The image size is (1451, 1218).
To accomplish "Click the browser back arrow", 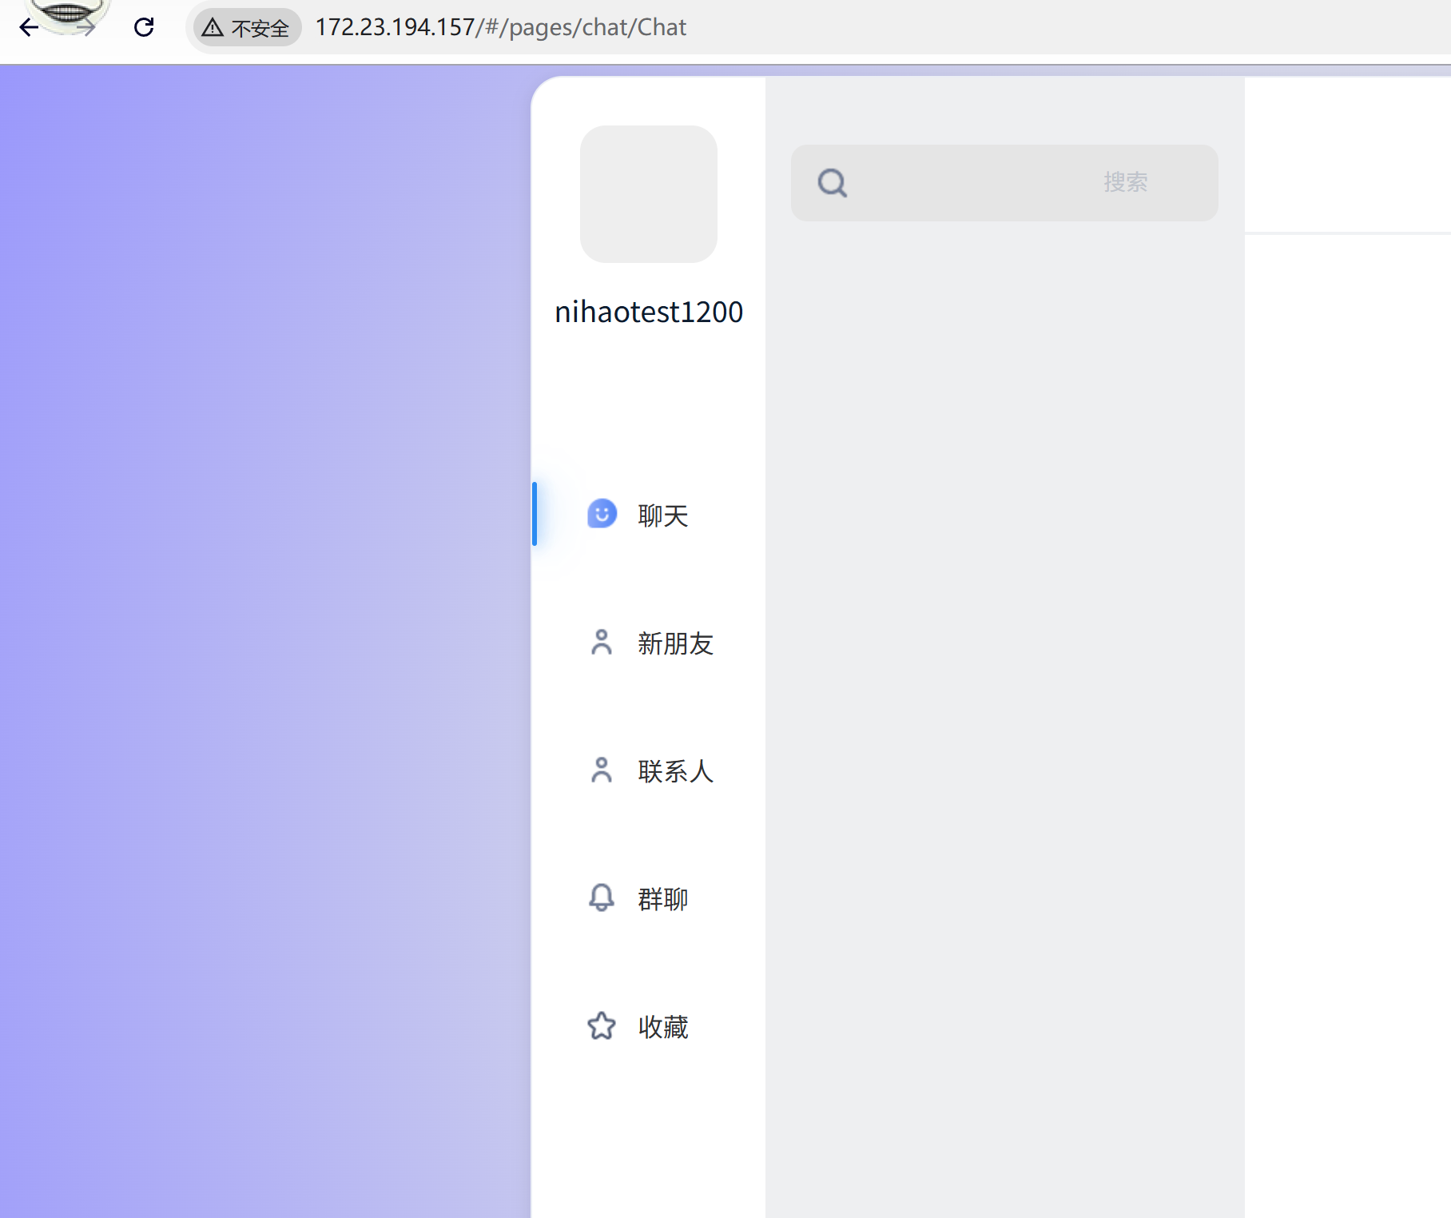I will [29, 27].
